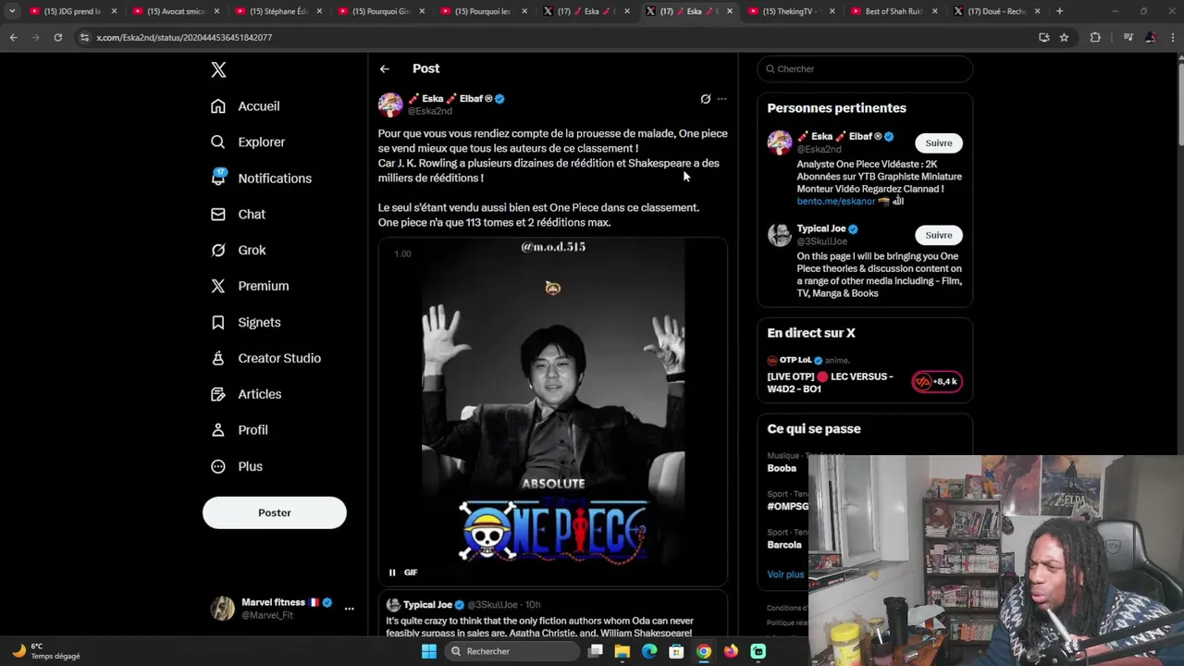This screenshot has height=666, width=1184.
Task: Open the browser extensions puzzle icon
Action: [1095, 37]
